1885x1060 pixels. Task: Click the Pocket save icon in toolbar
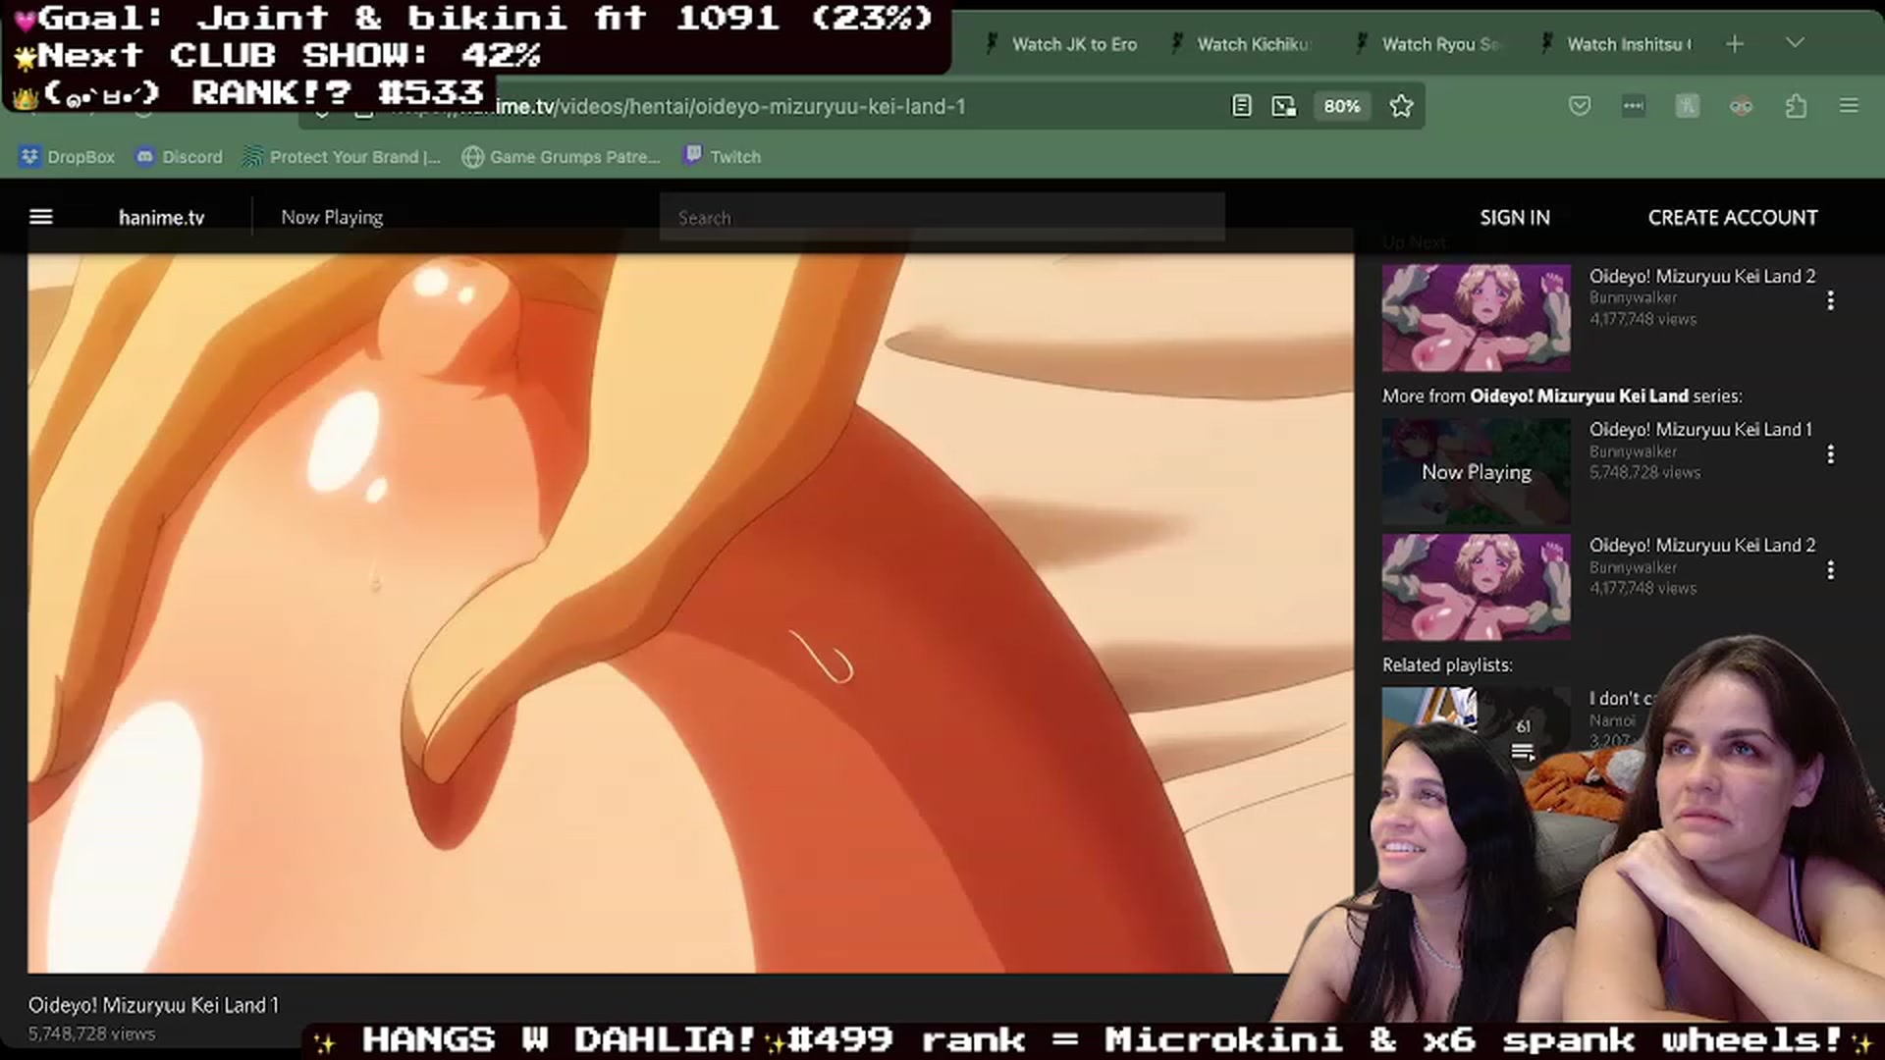(1580, 106)
